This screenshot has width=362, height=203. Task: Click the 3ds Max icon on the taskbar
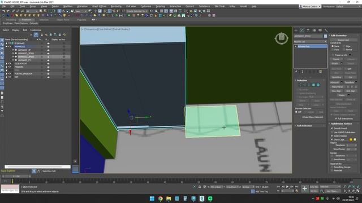click(202, 198)
